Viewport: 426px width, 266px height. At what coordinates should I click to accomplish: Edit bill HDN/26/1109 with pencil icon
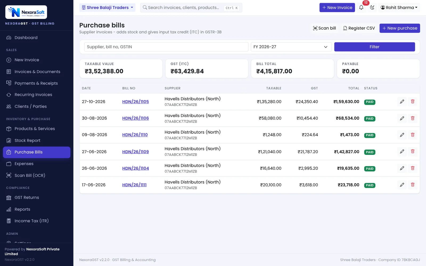(402, 151)
